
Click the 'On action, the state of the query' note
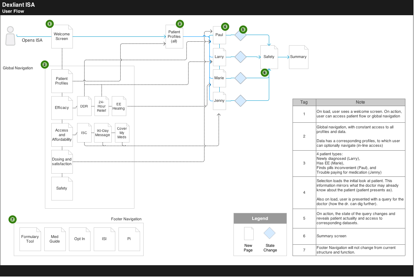(360, 219)
